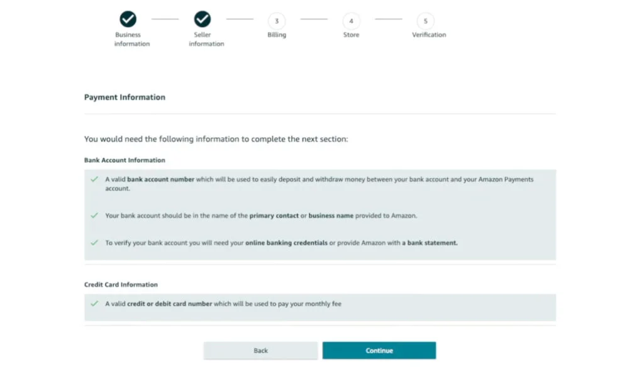Screen dimensions: 644x371
Task: Click the checkmark beside bank account number requirement
Action: [96, 179]
